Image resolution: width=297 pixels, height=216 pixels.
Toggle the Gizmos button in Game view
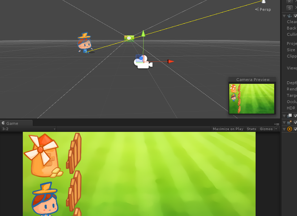click(x=266, y=129)
